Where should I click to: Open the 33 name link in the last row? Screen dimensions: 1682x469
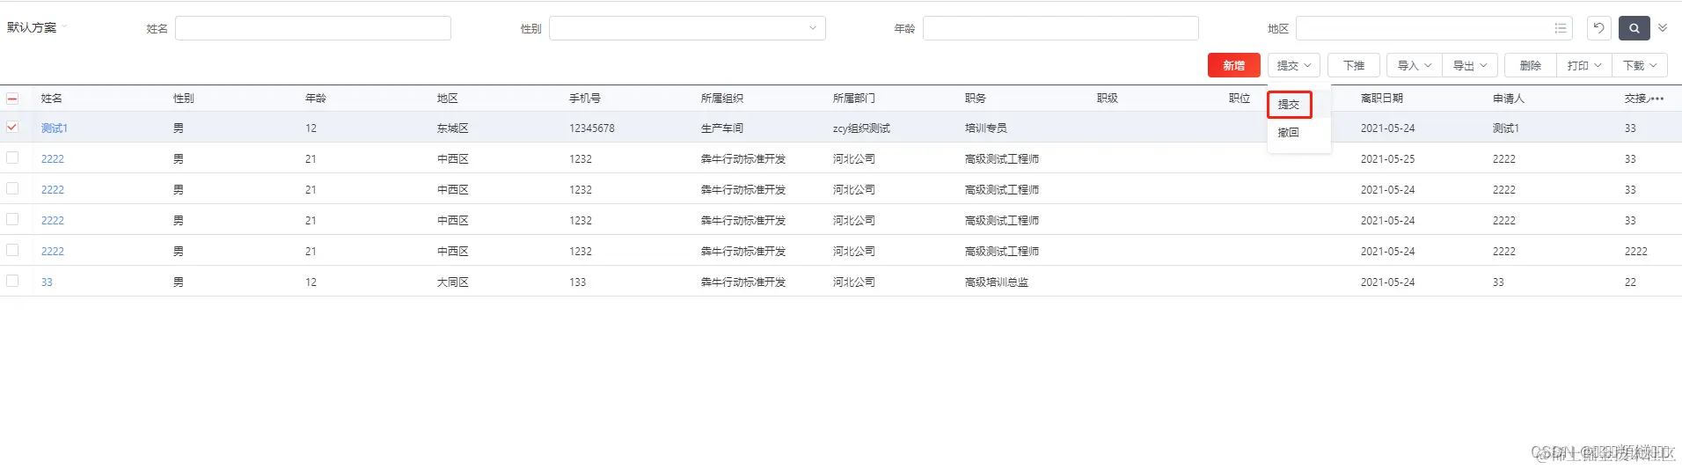(x=47, y=282)
